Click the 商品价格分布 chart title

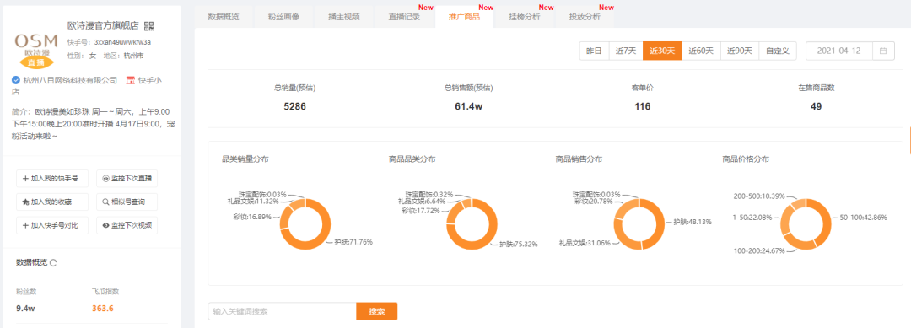pos(746,159)
